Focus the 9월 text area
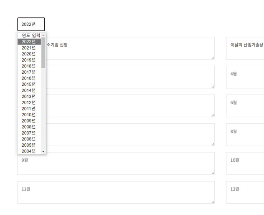This screenshot has width=264, height=215. tap(116, 164)
